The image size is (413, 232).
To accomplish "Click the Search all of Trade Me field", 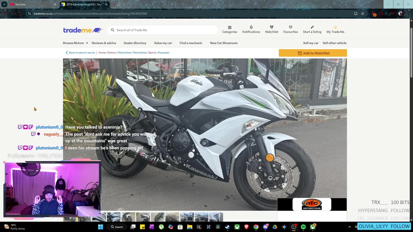I will [x=163, y=30].
